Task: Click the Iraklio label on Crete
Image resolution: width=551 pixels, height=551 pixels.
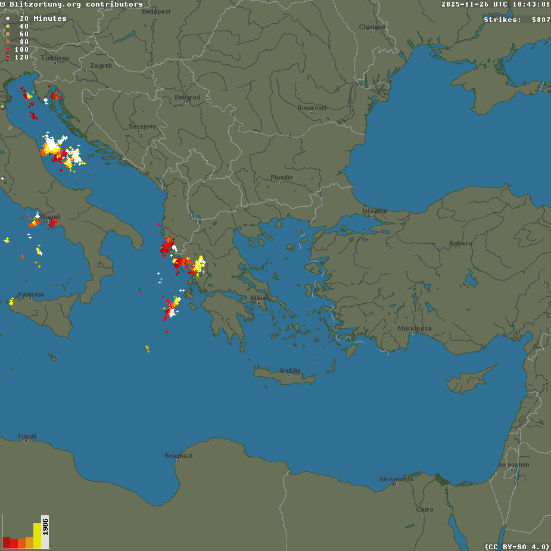Action: pos(290,371)
